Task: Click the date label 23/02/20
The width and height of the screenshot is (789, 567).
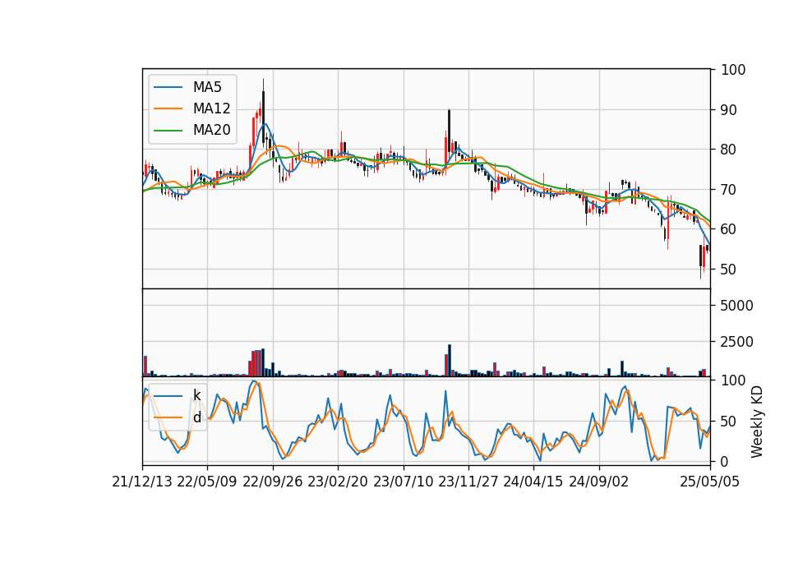Action: (x=338, y=482)
